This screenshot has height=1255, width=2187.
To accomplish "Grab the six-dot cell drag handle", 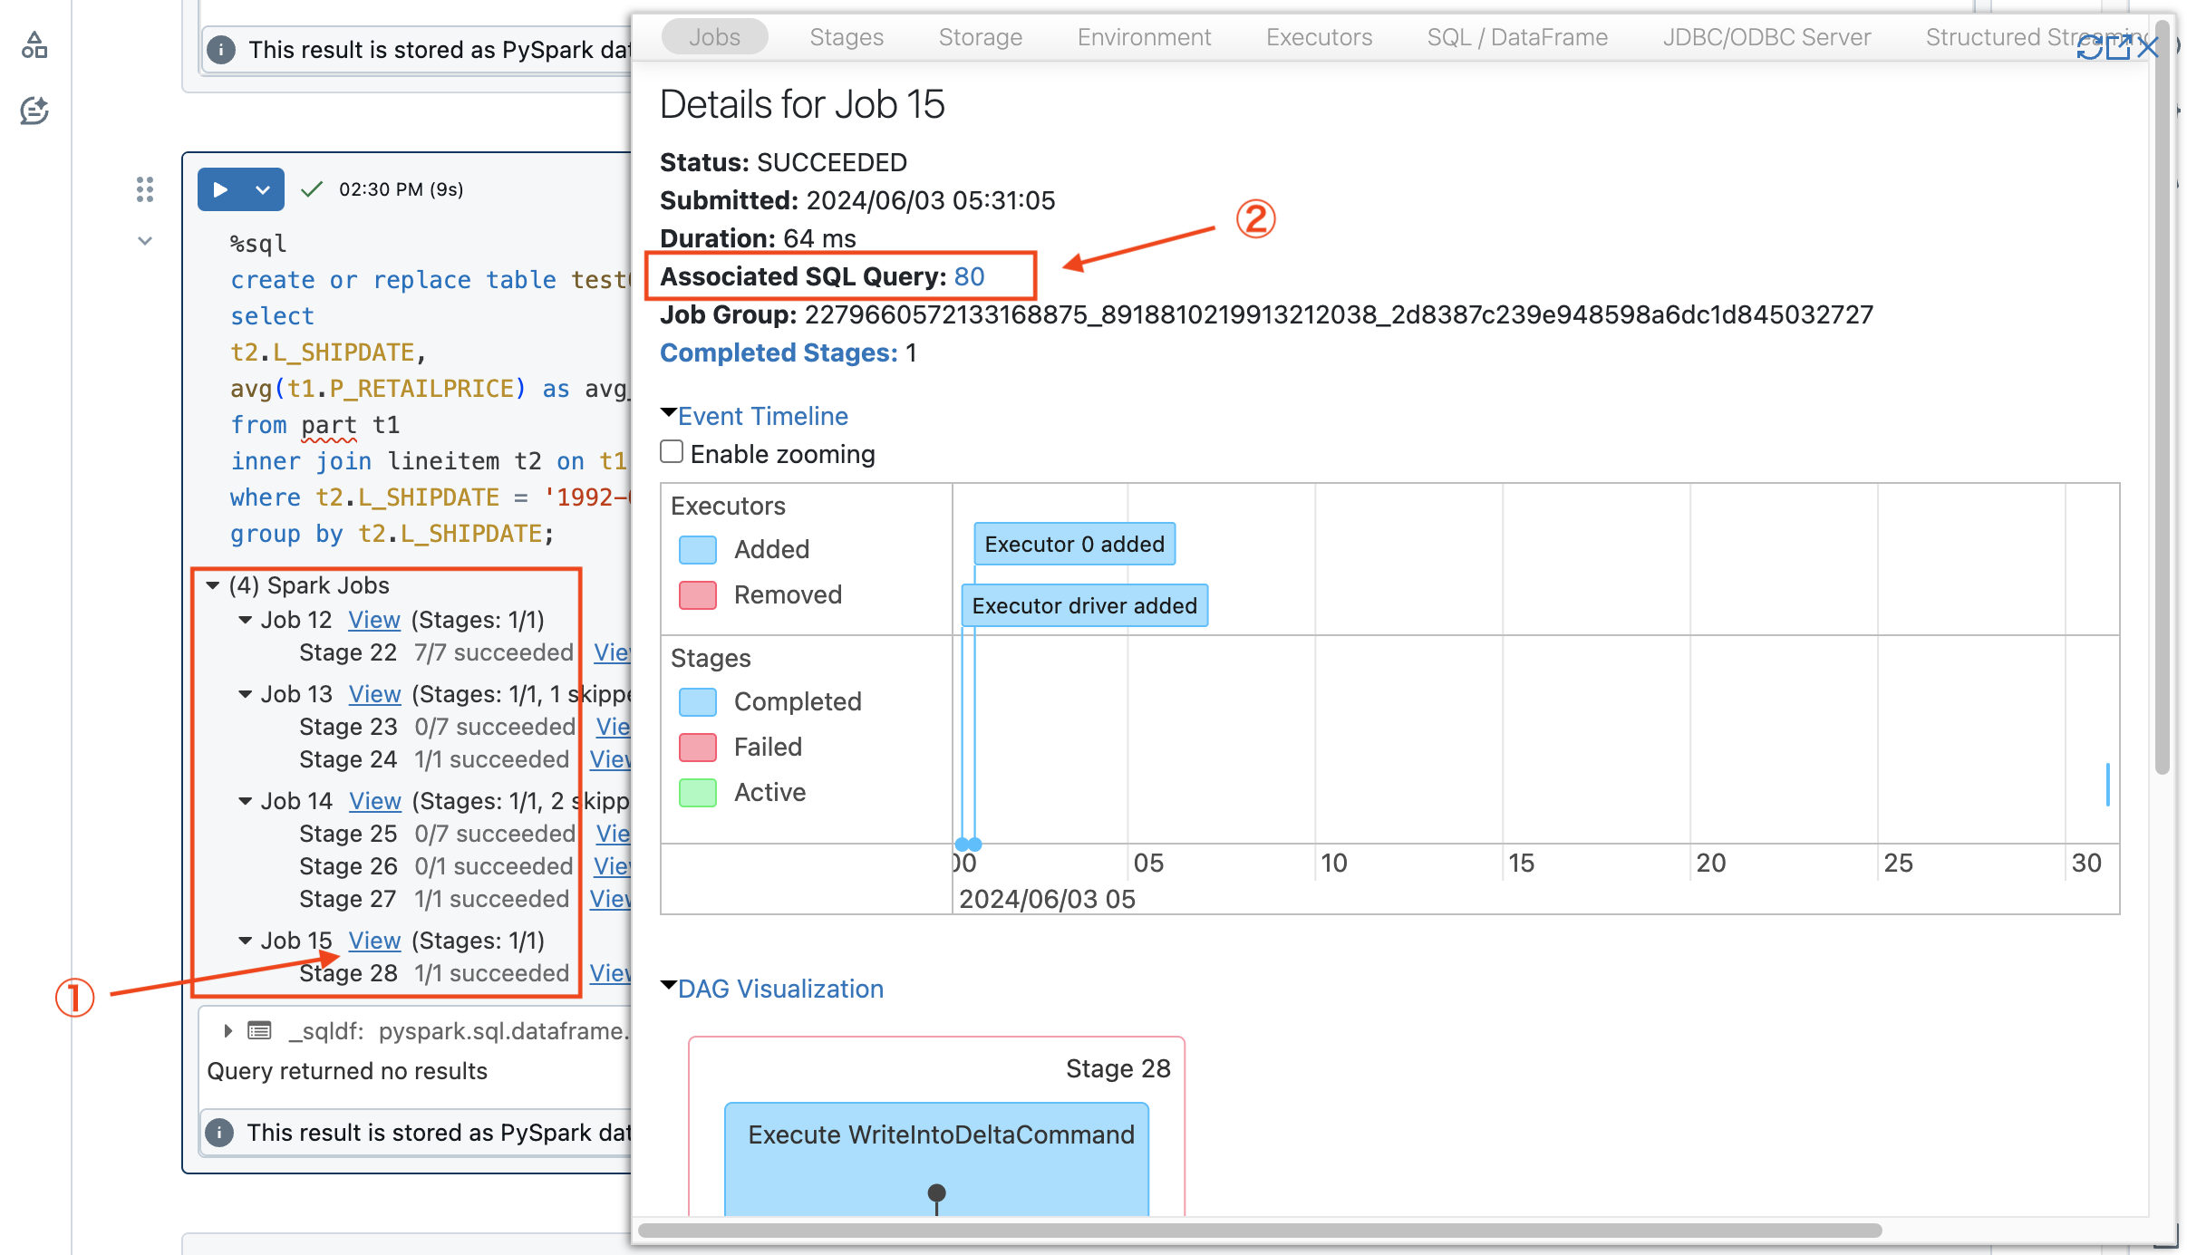I will coord(143,189).
